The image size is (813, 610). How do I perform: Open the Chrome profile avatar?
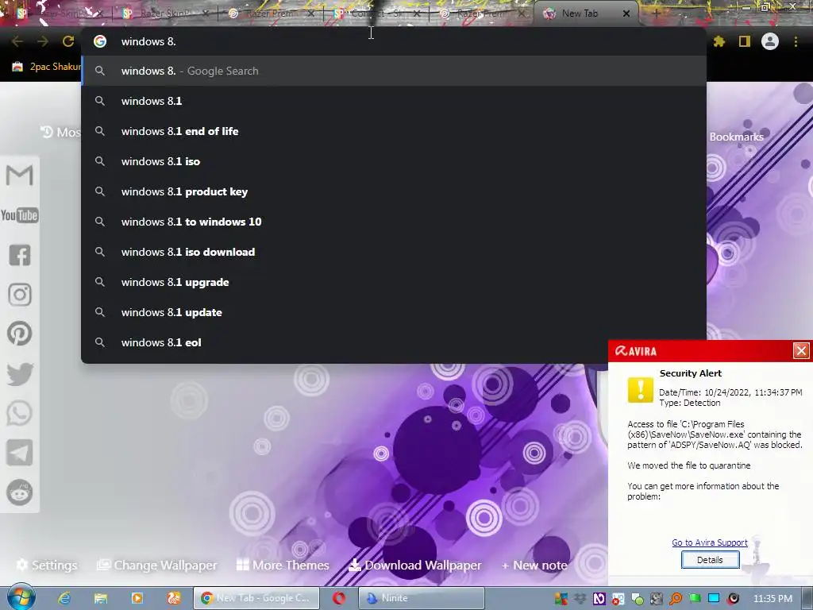coord(770,41)
